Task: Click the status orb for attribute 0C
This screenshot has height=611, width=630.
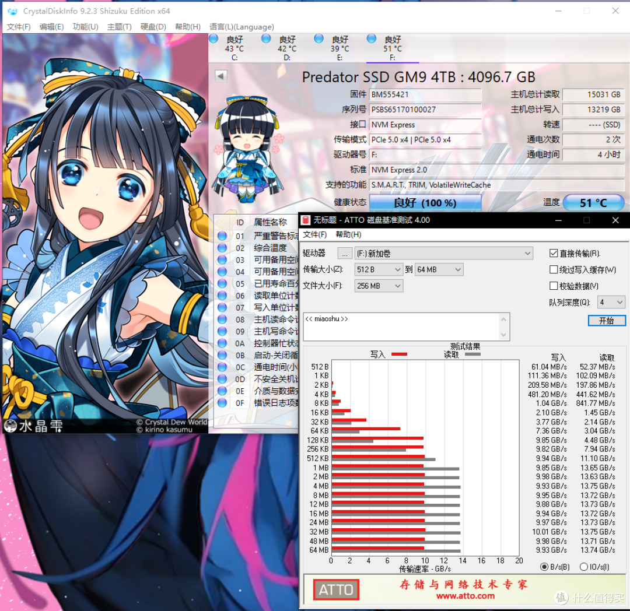Action: 222,367
